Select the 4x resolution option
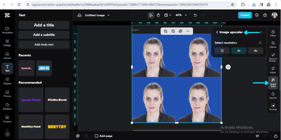 tap(255, 51)
